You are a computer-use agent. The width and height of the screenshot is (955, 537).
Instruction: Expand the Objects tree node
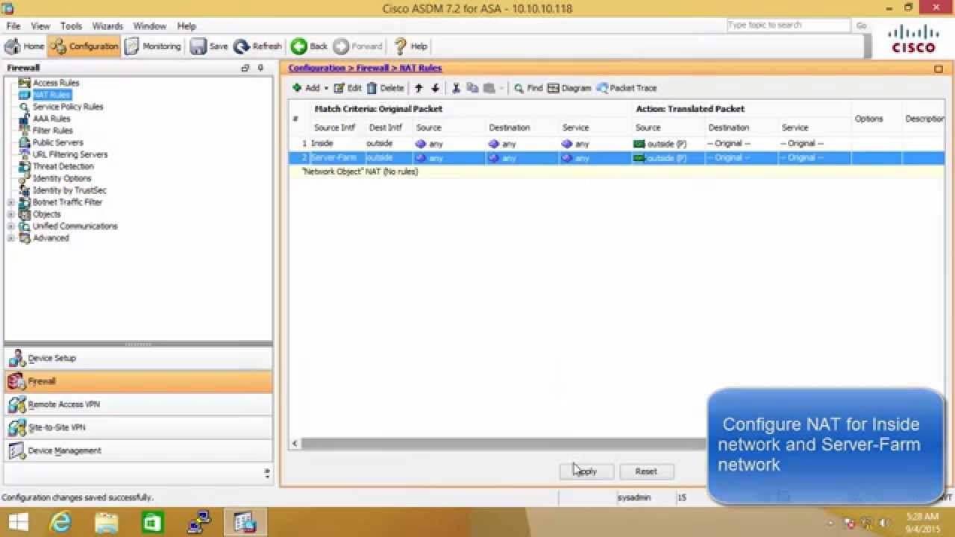(x=10, y=214)
